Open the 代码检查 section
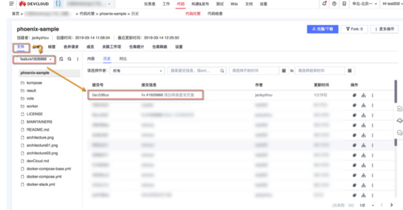The image size is (403, 210). pos(215,13)
